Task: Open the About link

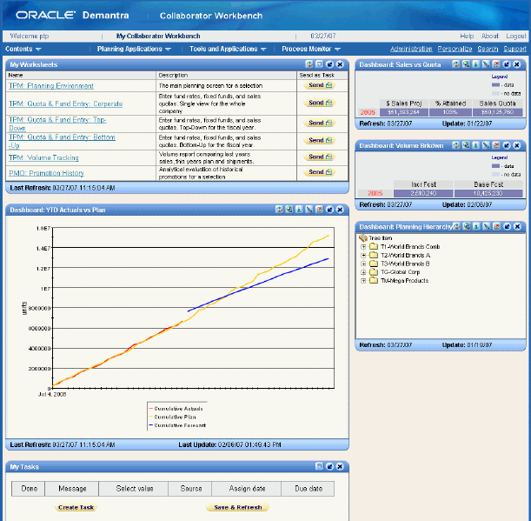Action: pyautogui.click(x=489, y=36)
